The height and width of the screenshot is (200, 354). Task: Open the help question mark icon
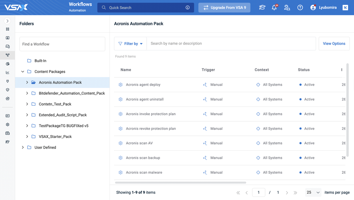300,7
